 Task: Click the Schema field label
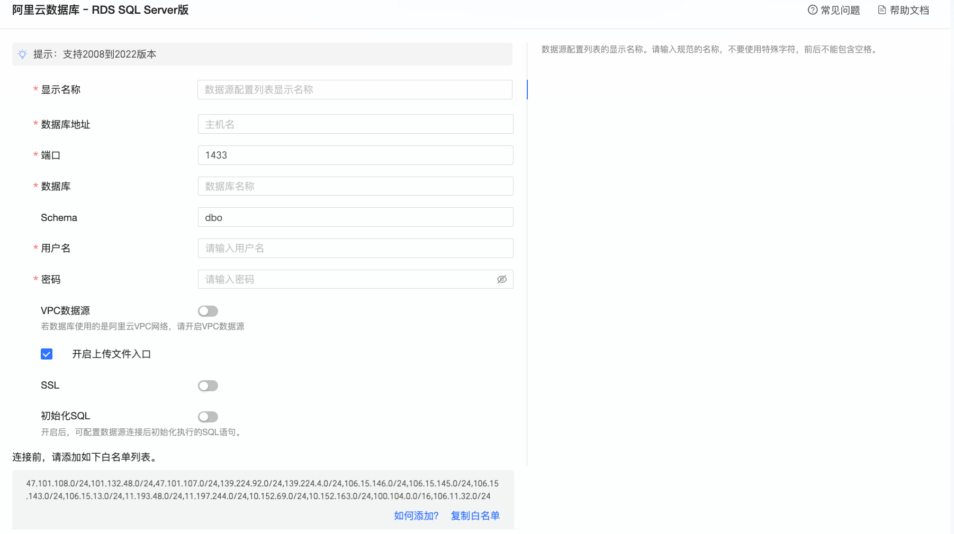pyautogui.click(x=59, y=217)
